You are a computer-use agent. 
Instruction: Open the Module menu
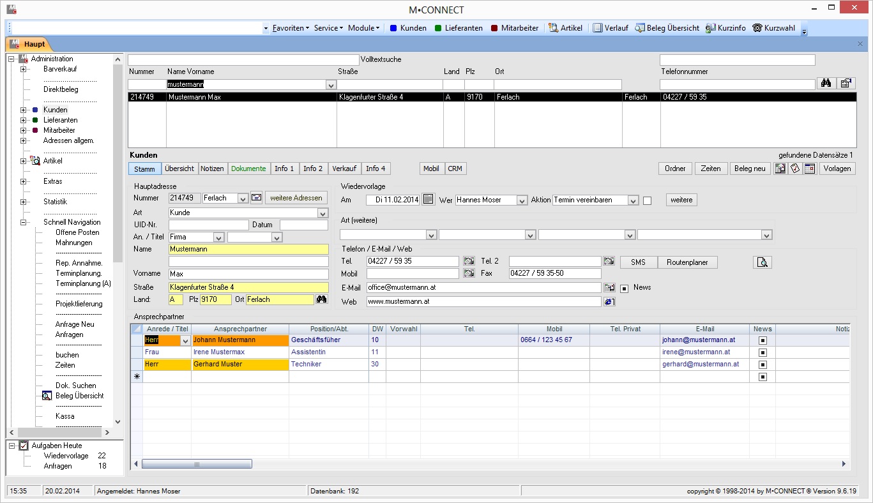[x=363, y=28]
